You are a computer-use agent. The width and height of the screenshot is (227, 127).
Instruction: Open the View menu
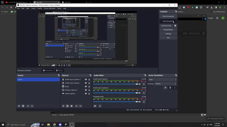(x=28, y=8)
